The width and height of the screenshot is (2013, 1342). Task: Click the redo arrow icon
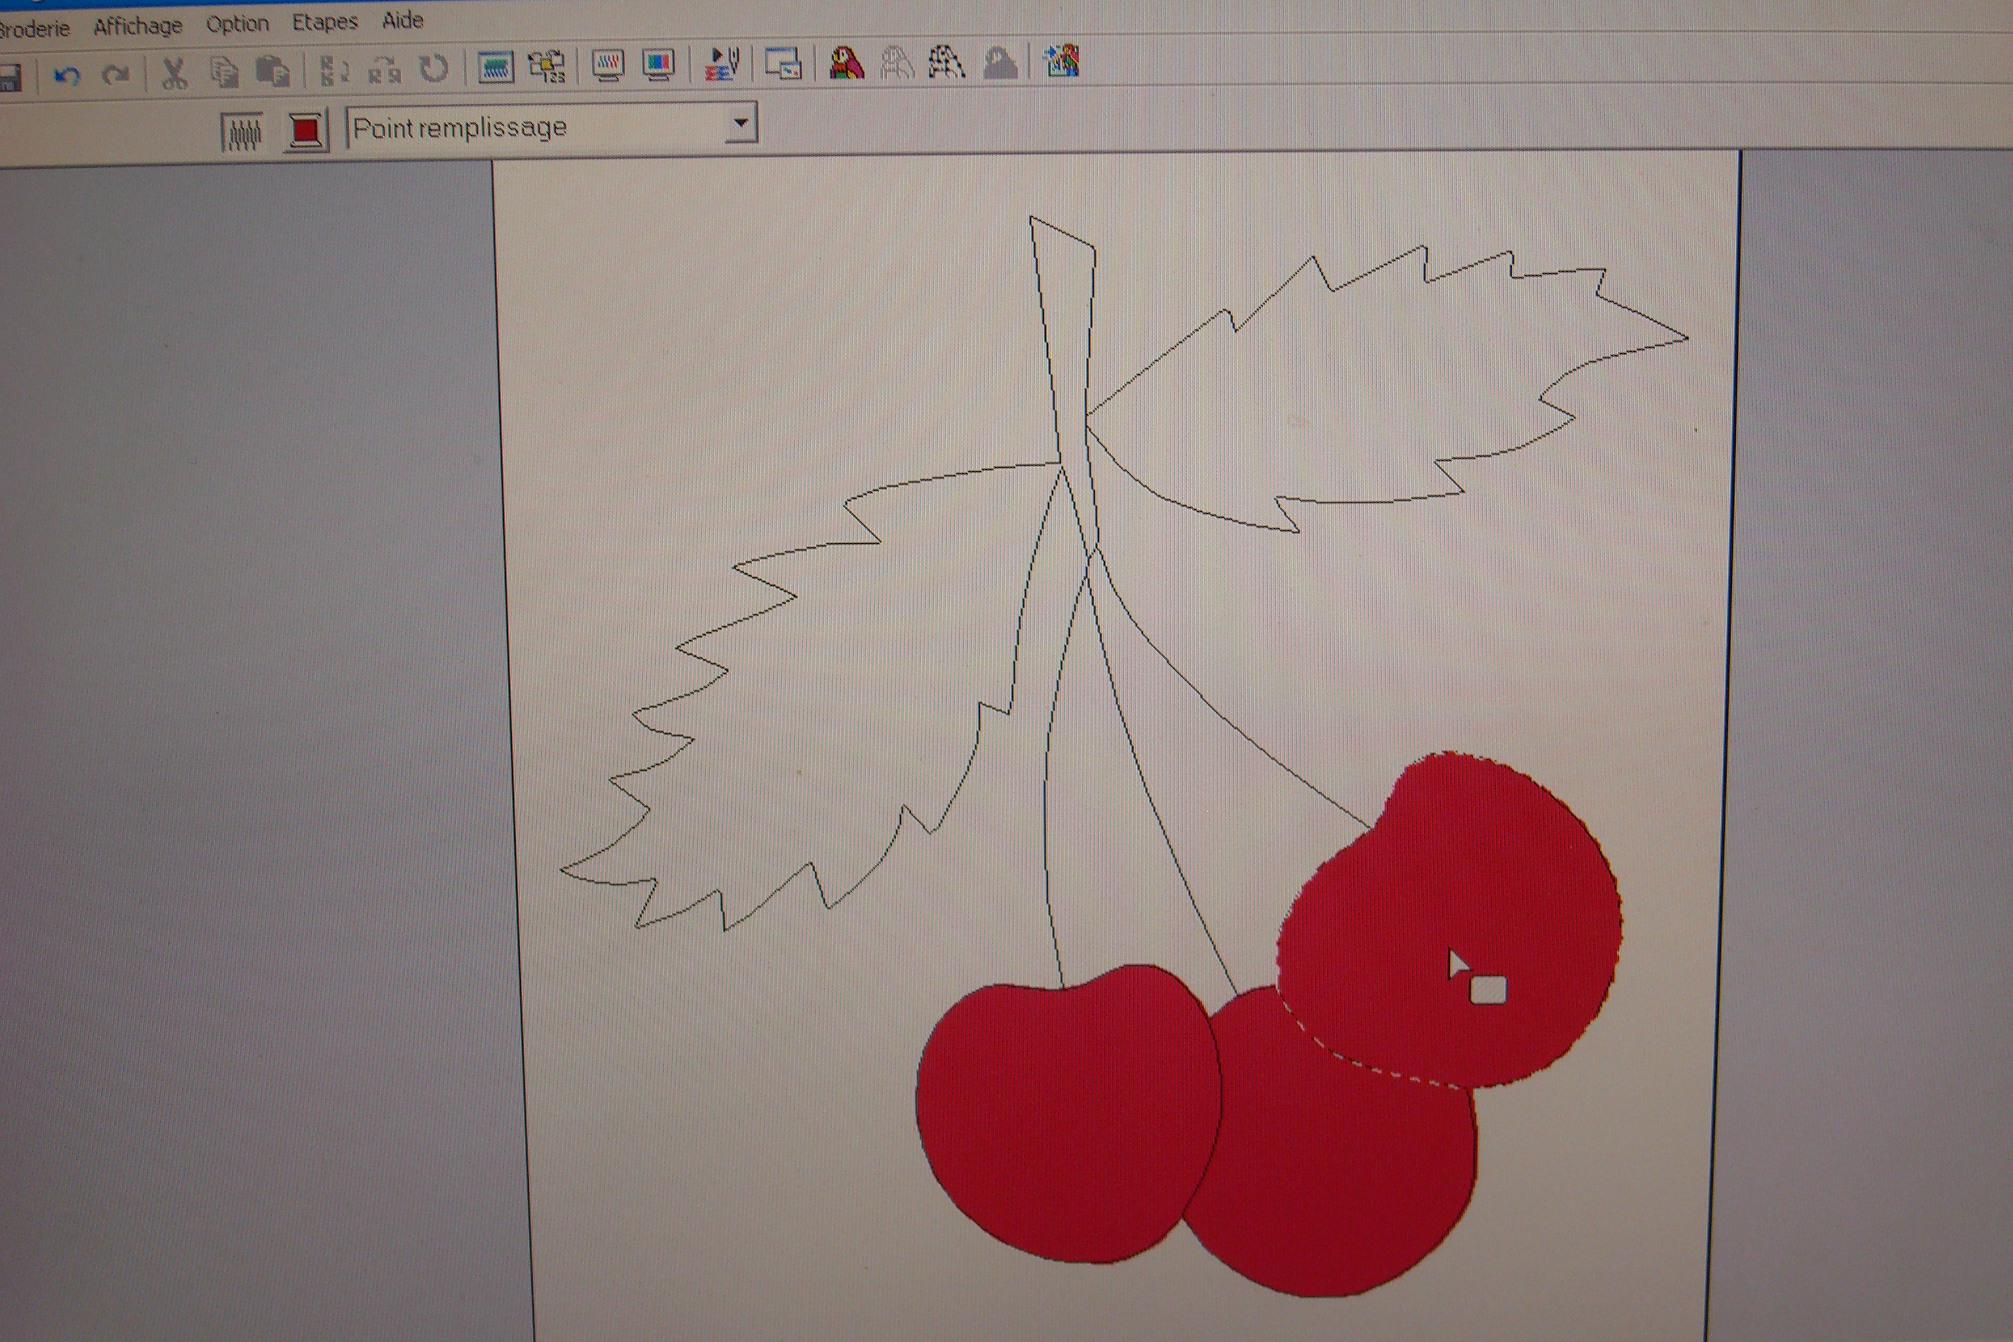[115, 75]
